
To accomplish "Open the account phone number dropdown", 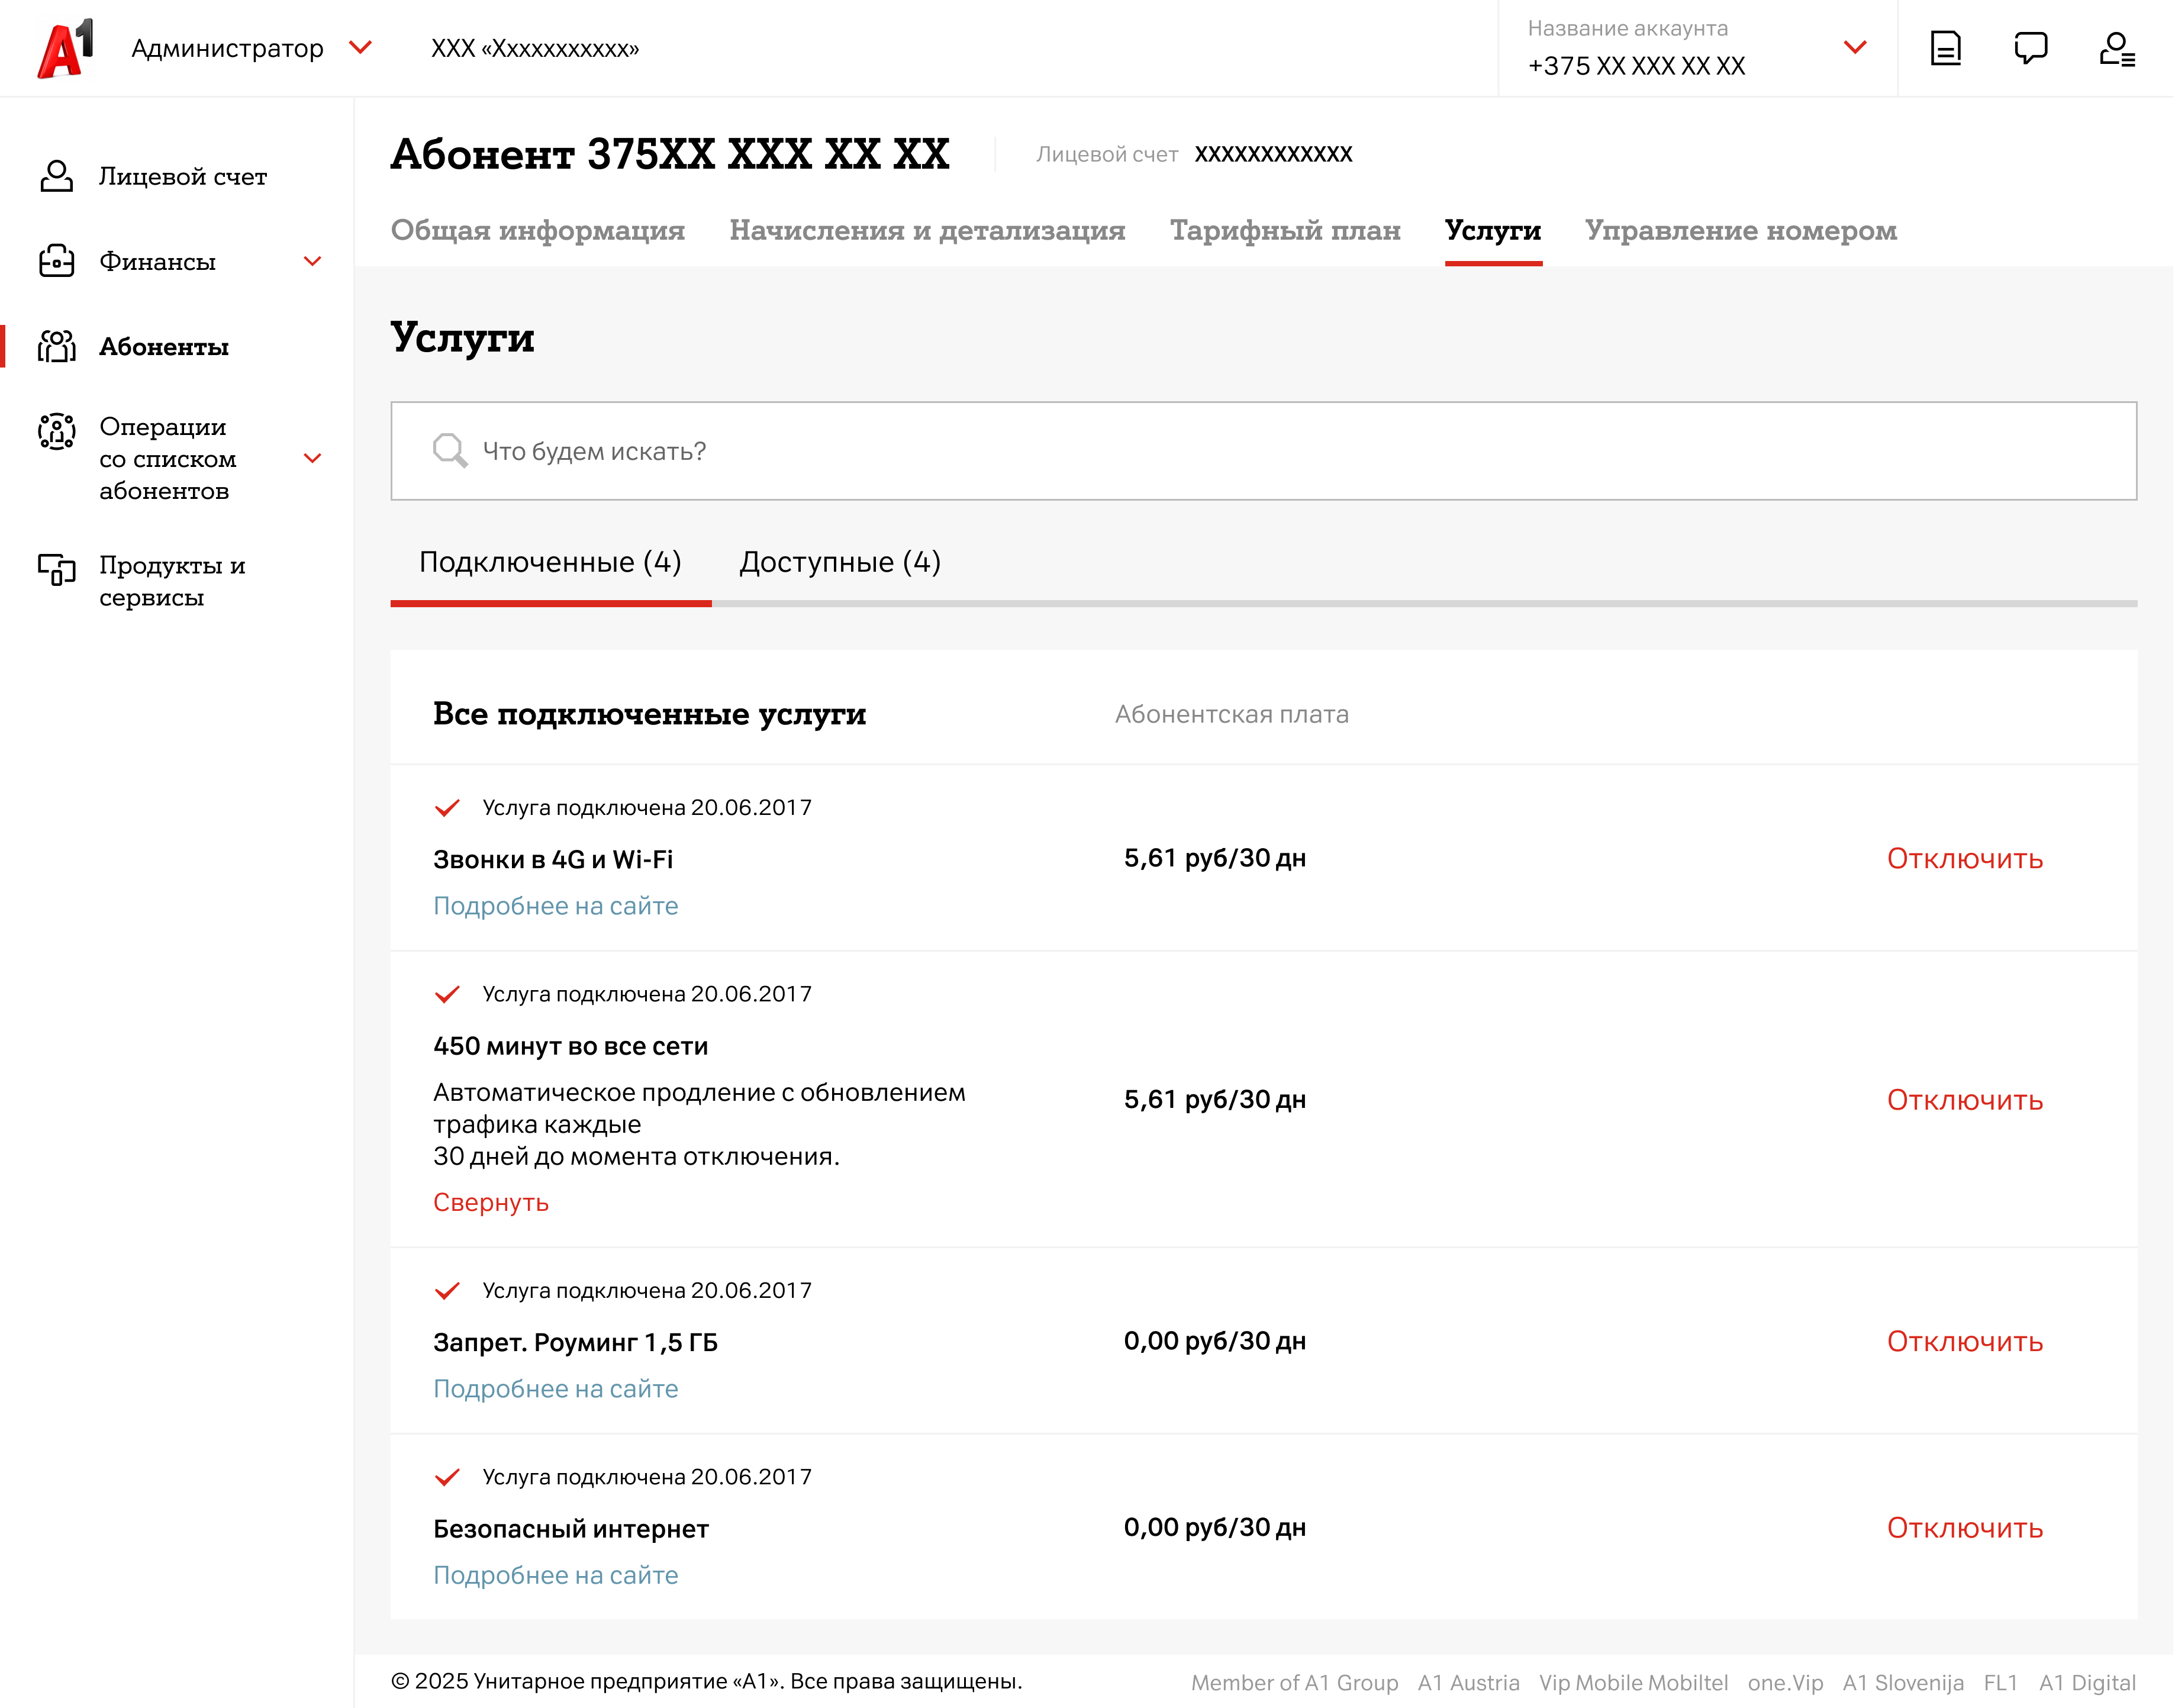I will [1855, 48].
